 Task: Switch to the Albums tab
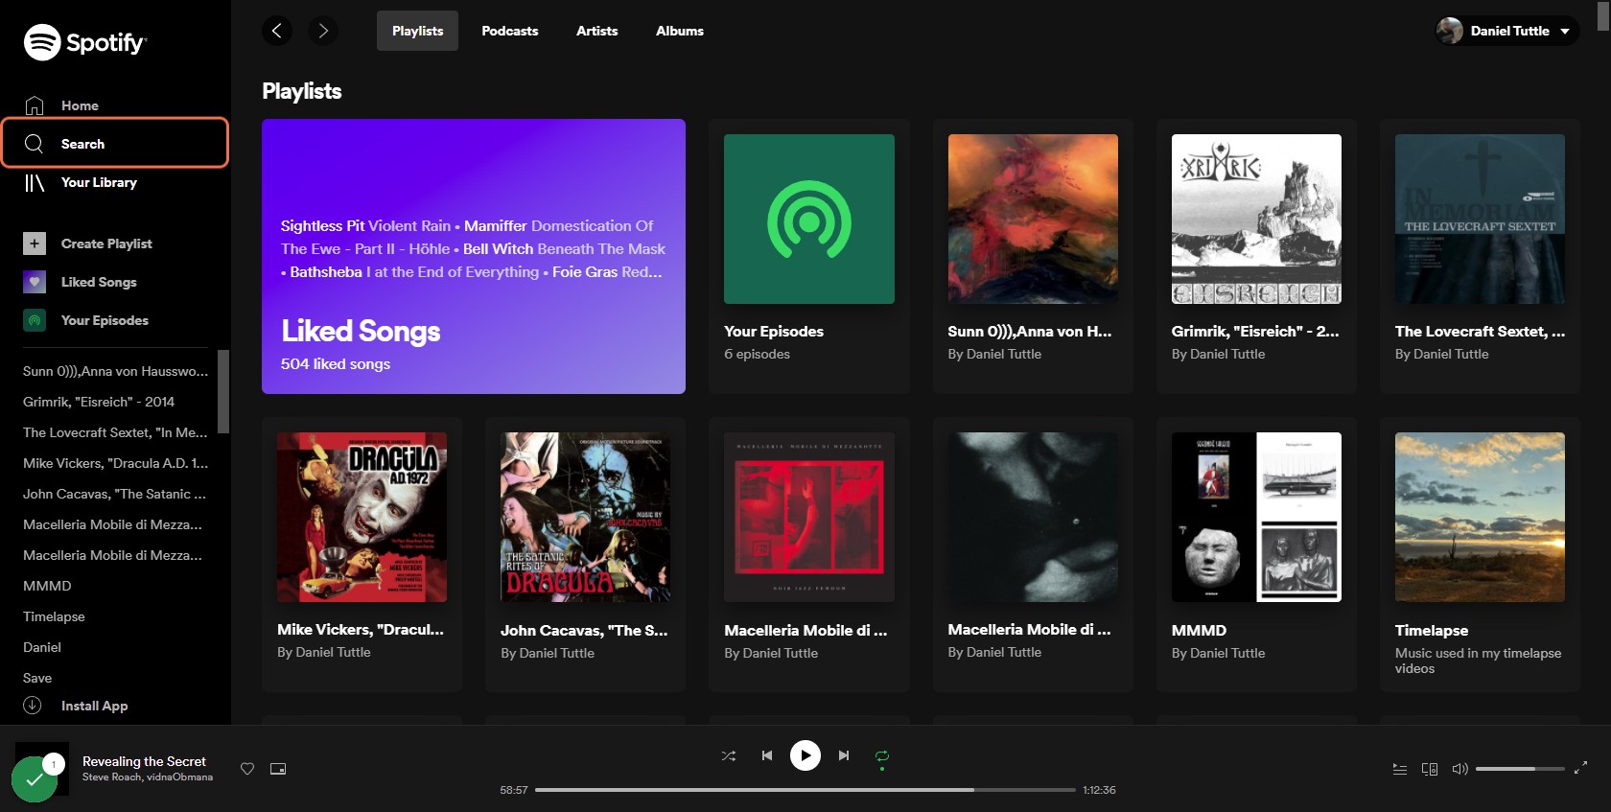[x=680, y=31]
